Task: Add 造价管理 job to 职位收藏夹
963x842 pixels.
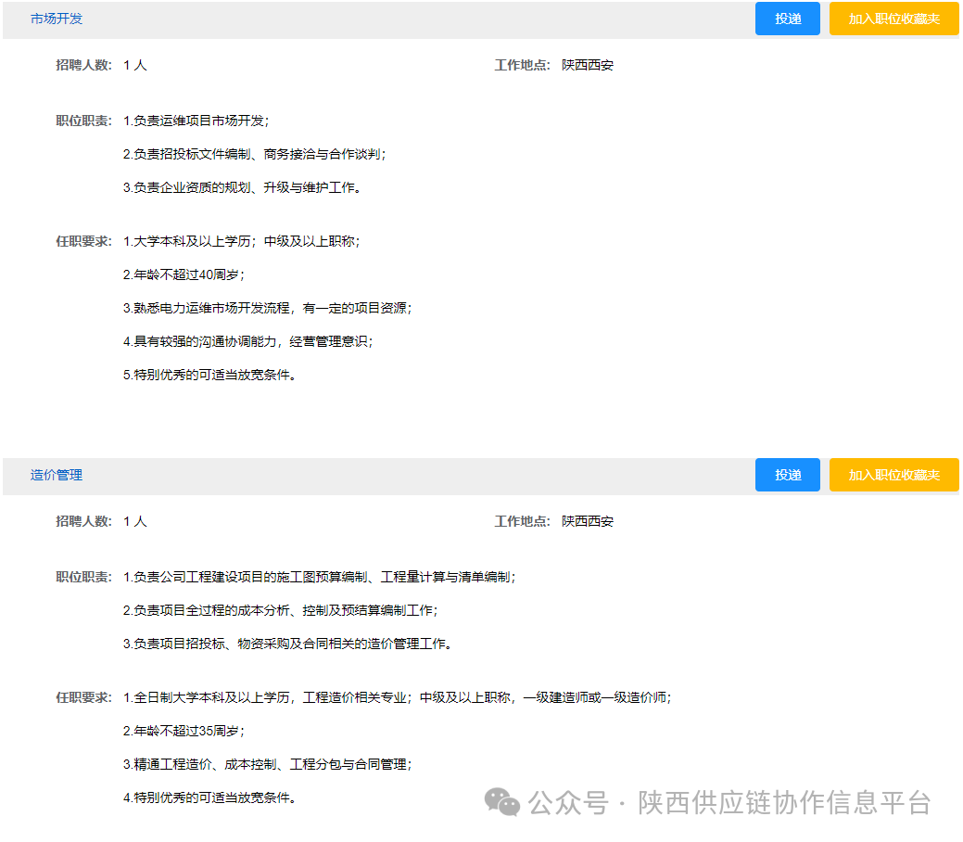Action: point(893,475)
